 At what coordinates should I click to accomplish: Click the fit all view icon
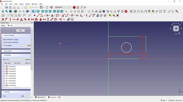point(3,11)
